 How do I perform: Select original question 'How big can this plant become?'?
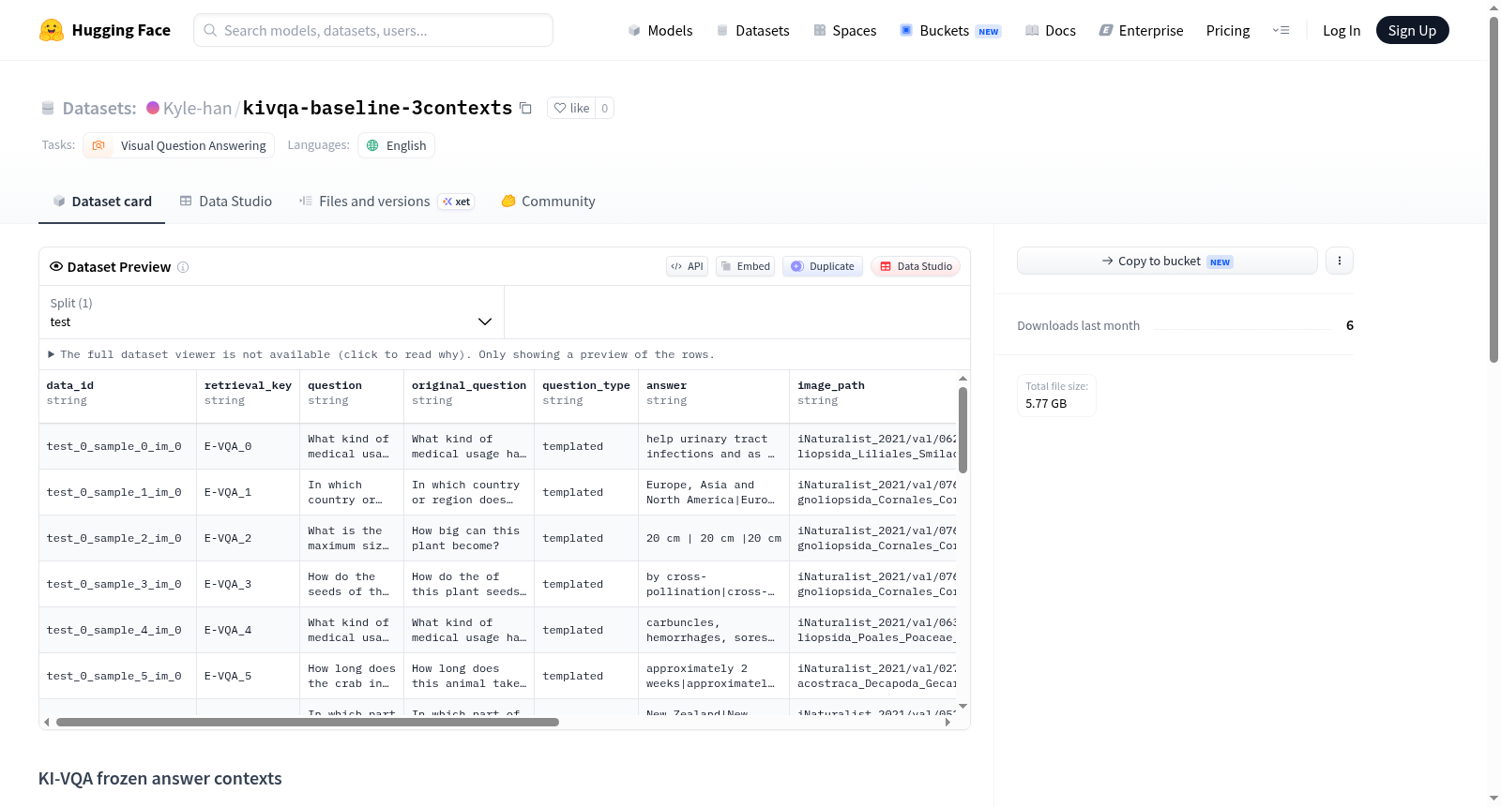(x=469, y=539)
